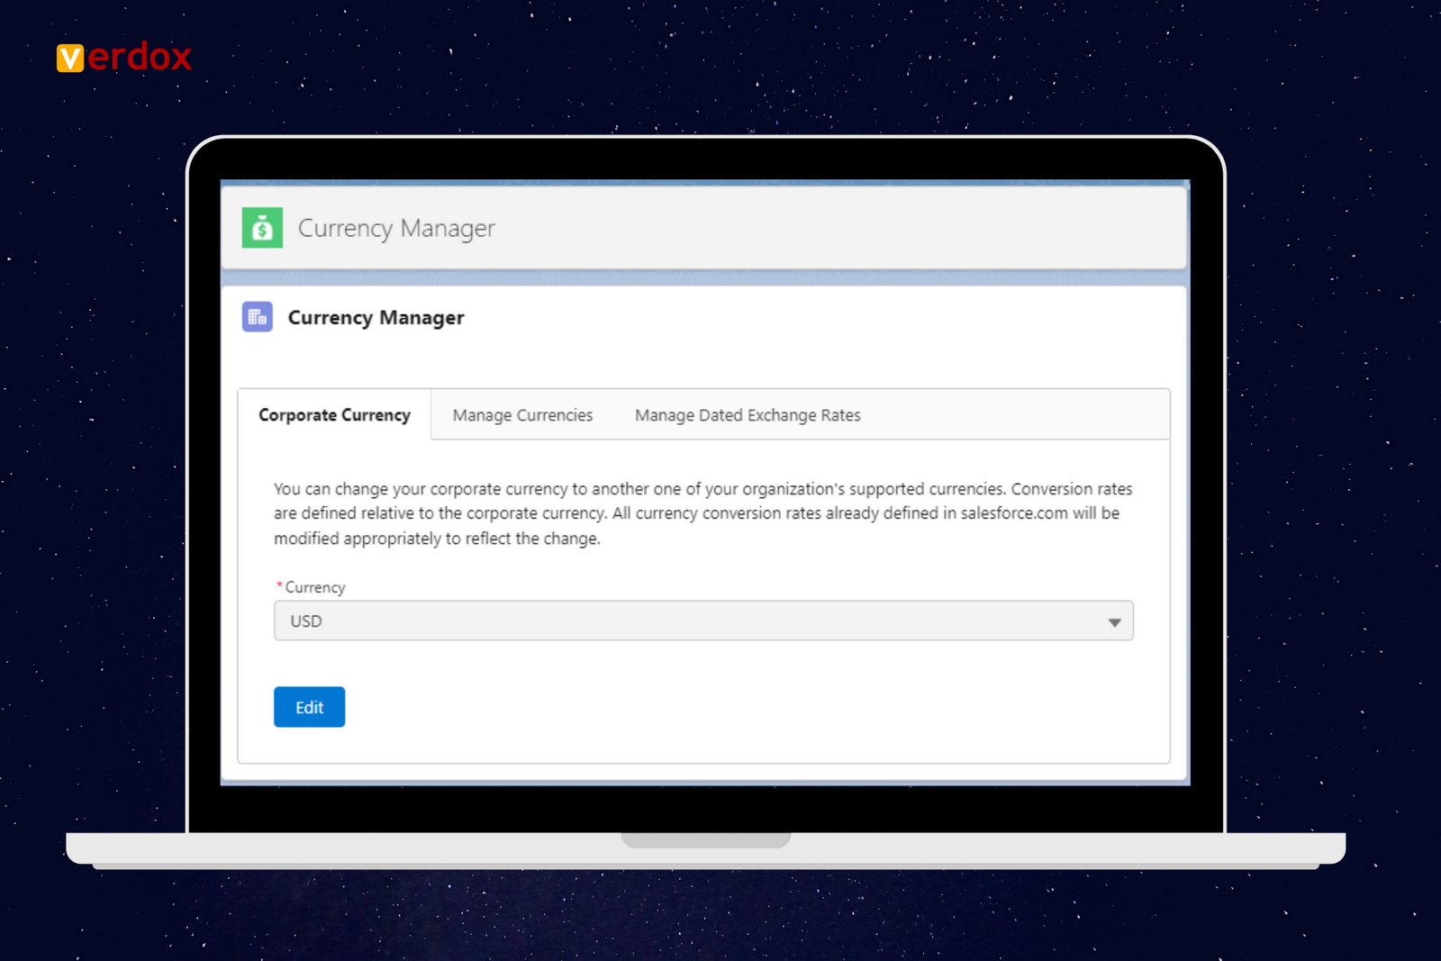Open the Currency dropdown showing USD
The width and height of the screenshot is (1441, 961).
coord(703,621)
